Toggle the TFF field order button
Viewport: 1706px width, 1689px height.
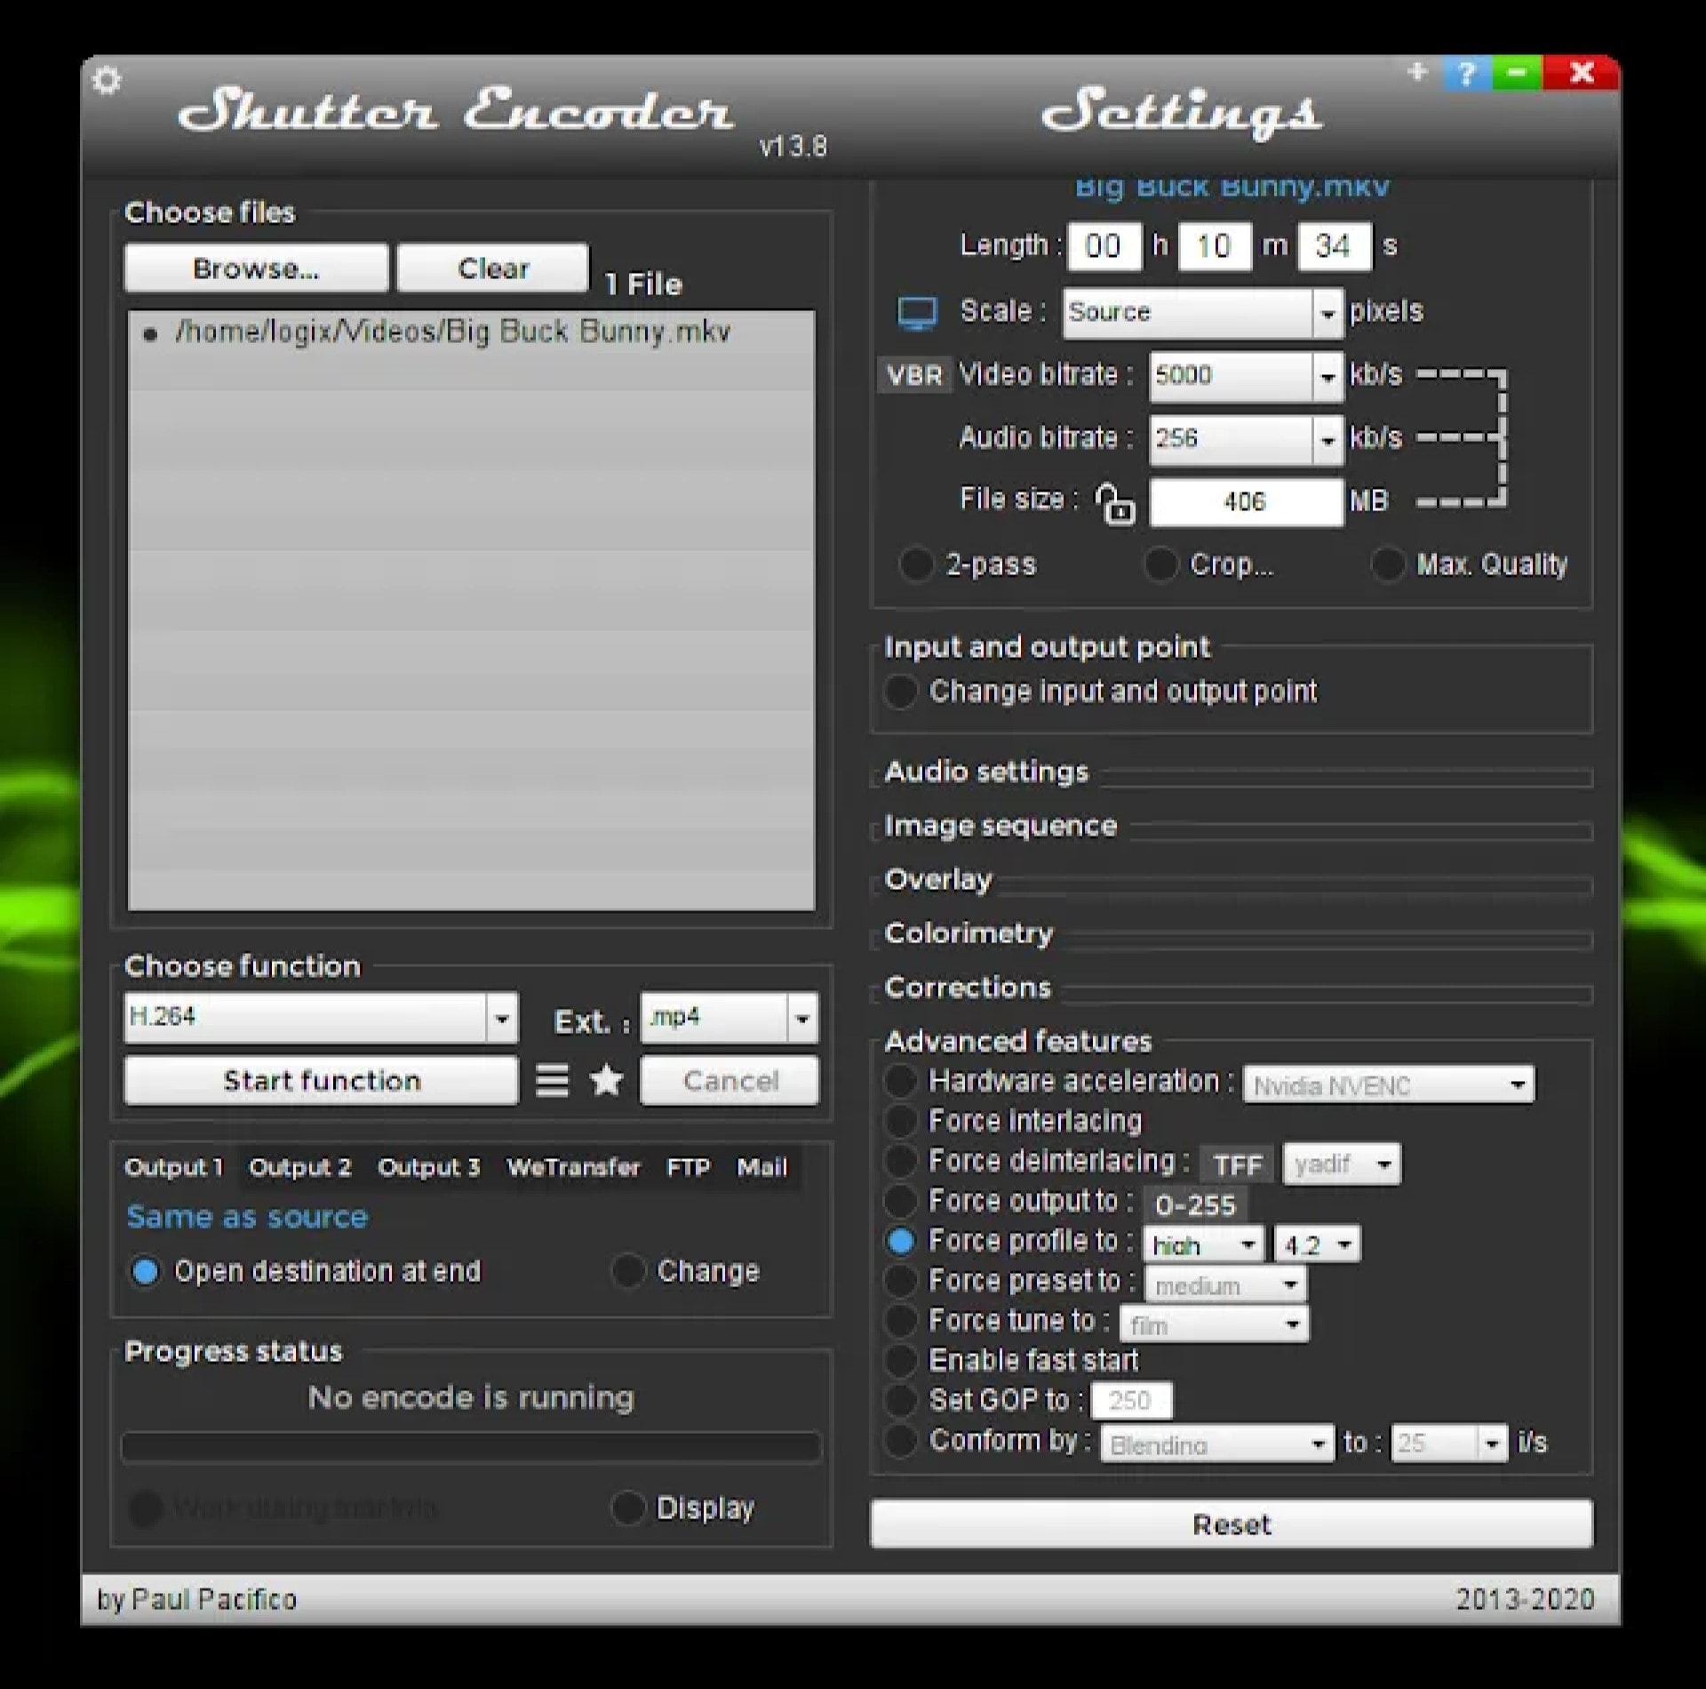(1237, 1165)
